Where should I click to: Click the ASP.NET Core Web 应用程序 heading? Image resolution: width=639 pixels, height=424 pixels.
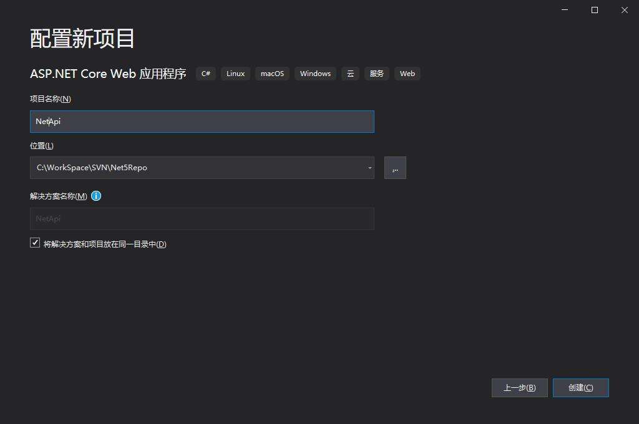pos(108,74)
